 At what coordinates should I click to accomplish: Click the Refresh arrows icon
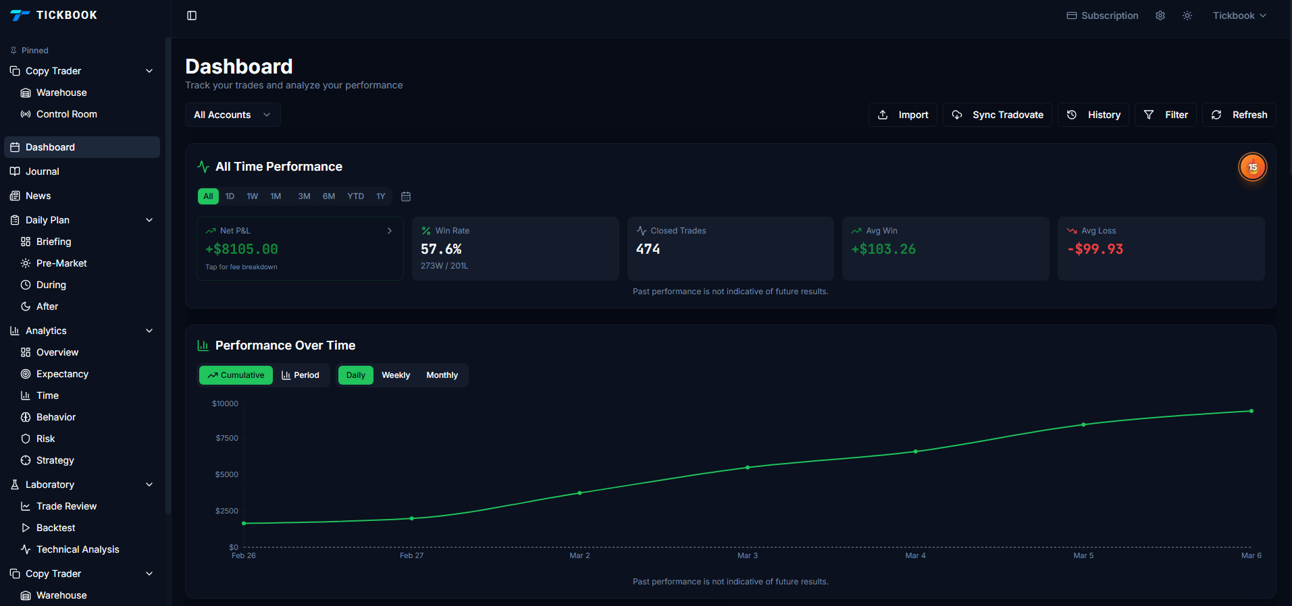[1216, 115]
